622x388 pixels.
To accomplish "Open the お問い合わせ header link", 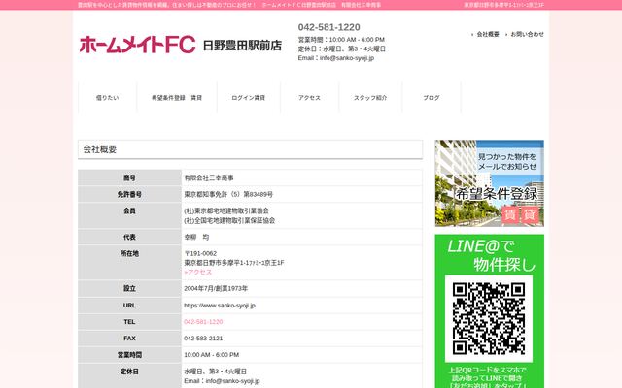I will [527, 35].
